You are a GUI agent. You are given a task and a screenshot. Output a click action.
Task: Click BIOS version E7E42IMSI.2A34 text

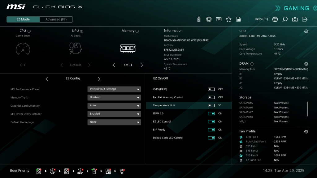click(x=174, y=50)
